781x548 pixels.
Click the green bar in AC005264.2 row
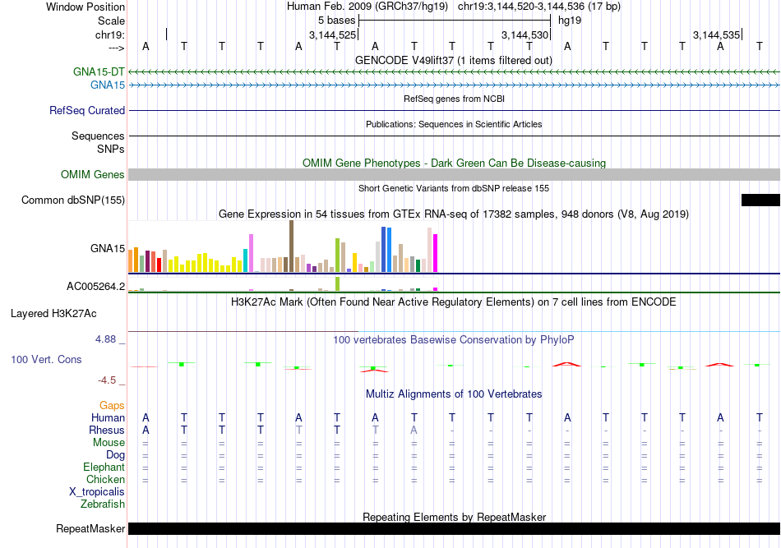pyautogui.click(x=338, y=283)
